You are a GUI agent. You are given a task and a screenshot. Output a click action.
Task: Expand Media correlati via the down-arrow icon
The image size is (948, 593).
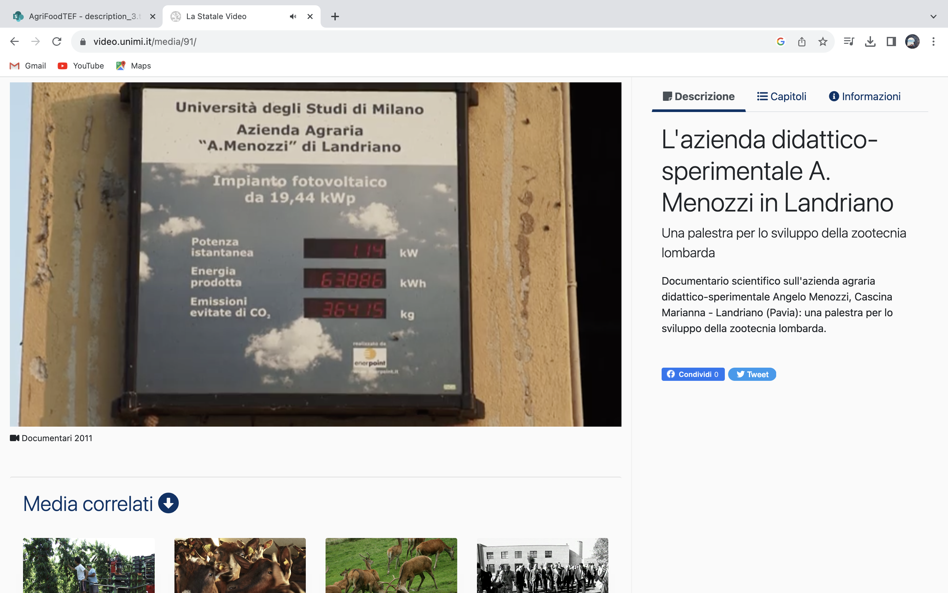click(169, 503)
